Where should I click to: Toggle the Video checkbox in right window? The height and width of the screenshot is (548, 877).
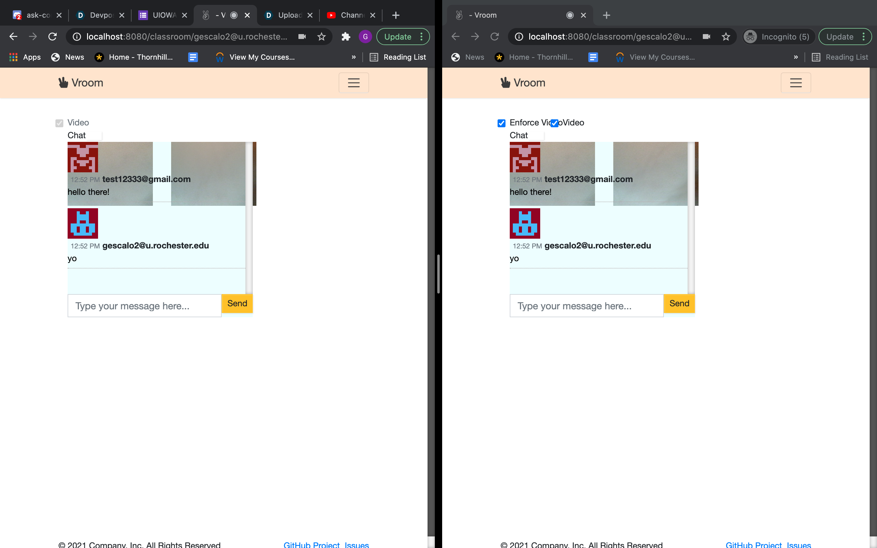[554, 123]
